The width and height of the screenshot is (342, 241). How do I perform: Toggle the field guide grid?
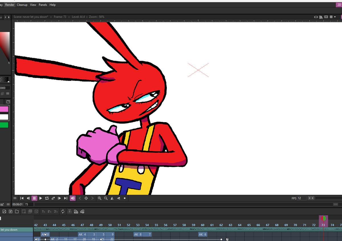coord(331,17)
